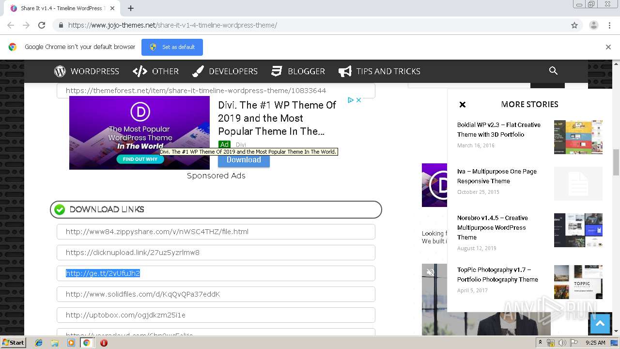This screenshot has width=620, height=349.
Task: Click the Action Center flag icon
Action: (574, 343)
